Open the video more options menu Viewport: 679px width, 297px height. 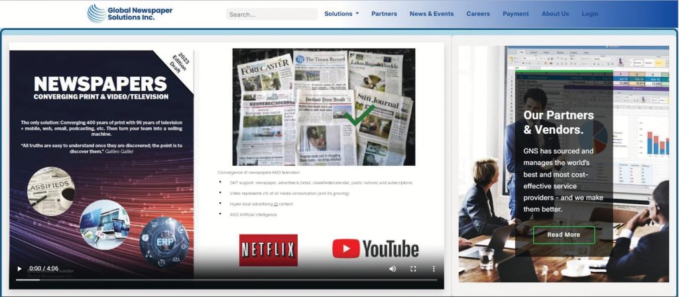coord(434,268)
